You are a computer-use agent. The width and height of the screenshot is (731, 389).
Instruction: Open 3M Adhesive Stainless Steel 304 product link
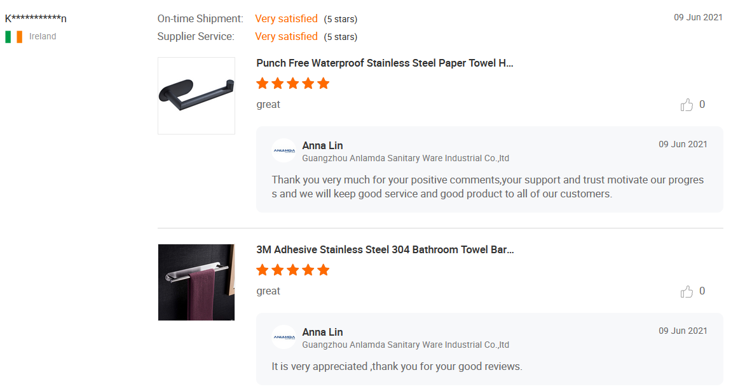coord(385,250)
